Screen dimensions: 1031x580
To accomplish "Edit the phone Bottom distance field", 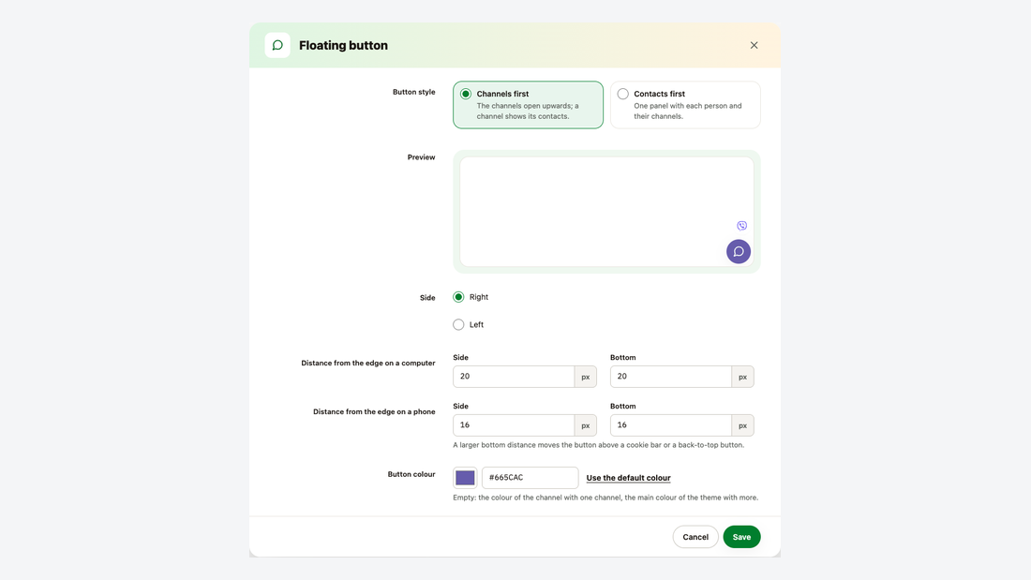I will click(x=671, y=425).
